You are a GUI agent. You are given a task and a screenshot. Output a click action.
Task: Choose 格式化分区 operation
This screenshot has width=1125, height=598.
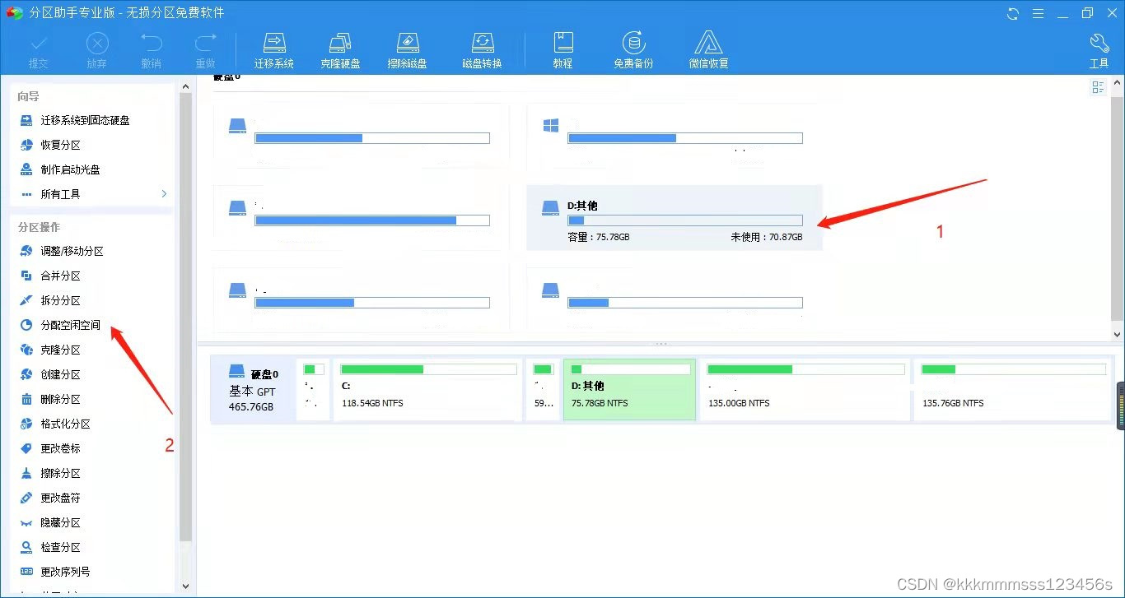tap(65, 424)
